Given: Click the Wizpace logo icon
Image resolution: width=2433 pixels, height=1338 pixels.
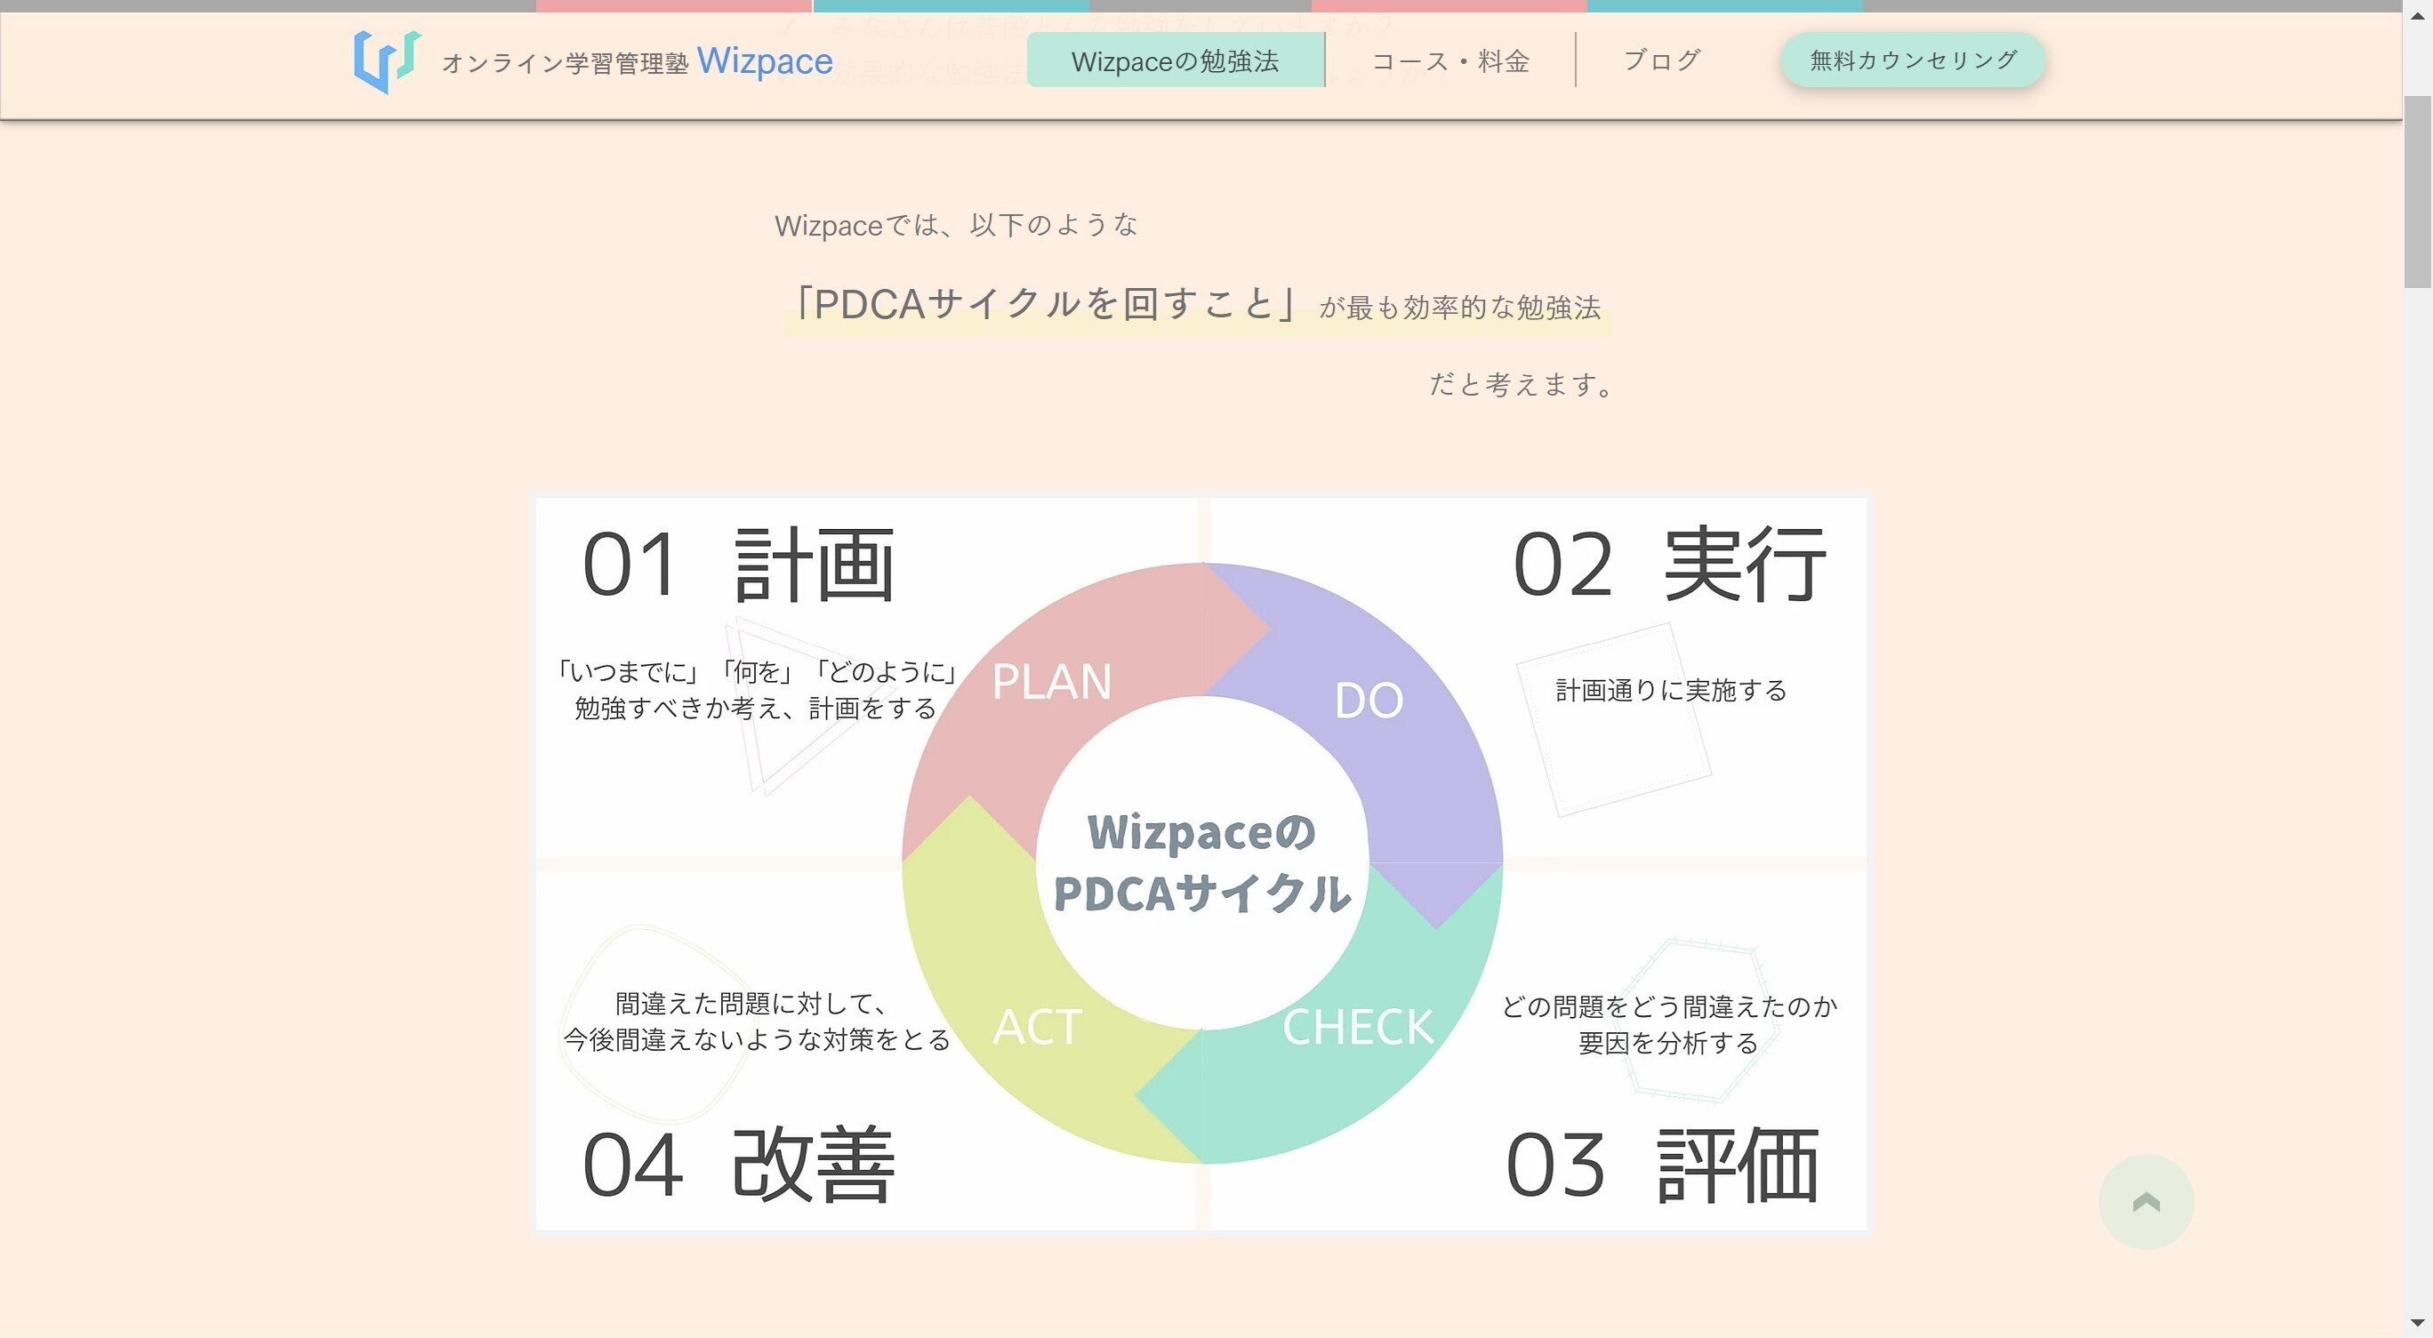Looking at the screenshot, I should click(x=385, y=60).
